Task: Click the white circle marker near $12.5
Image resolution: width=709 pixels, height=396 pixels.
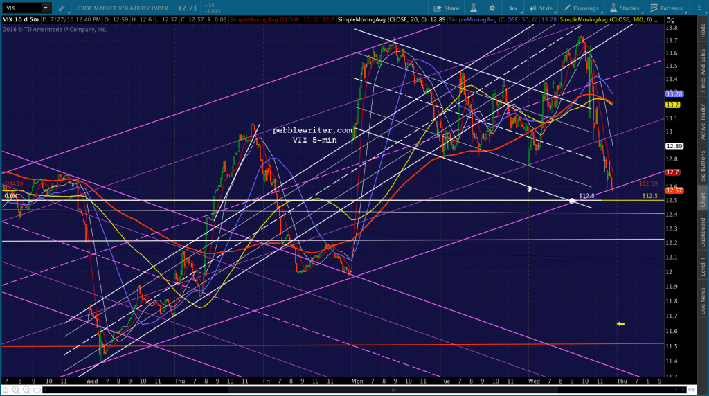Action: [571, 200]
